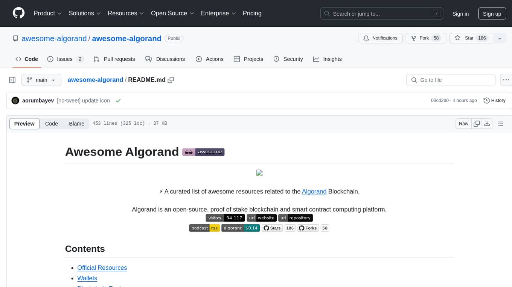The width and height of the screenshot is (512, 287).
Task: View the commit check status checkmark
Action: point(118,101)
